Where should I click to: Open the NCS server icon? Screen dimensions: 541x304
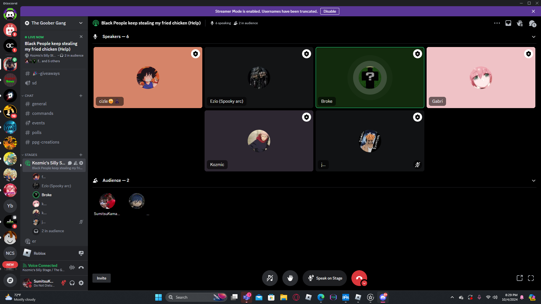[x=10, y=253]
